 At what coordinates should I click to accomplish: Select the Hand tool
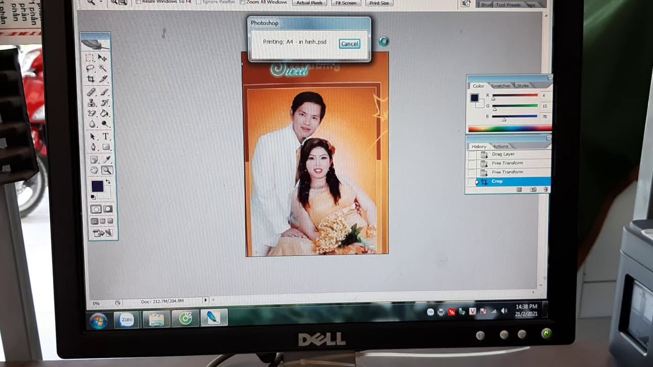point(94,170)
